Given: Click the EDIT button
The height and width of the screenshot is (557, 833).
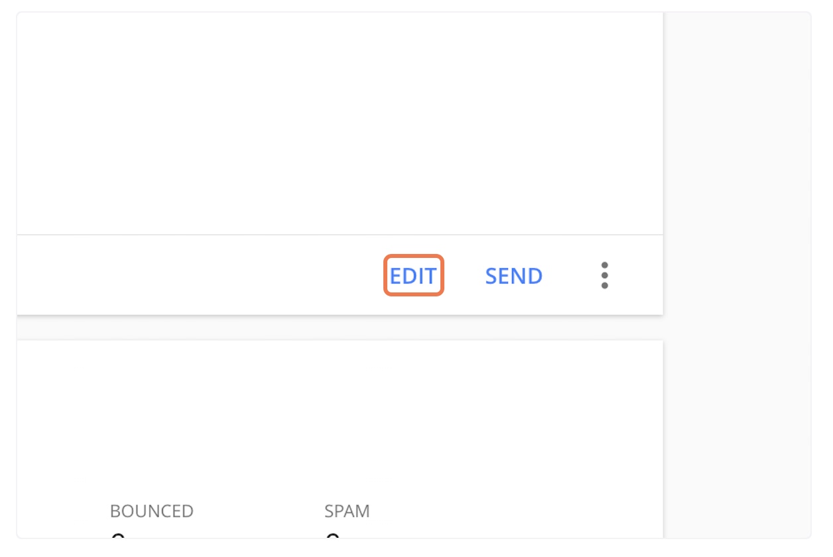Looking at the screenshot, I should pos(413,275).
